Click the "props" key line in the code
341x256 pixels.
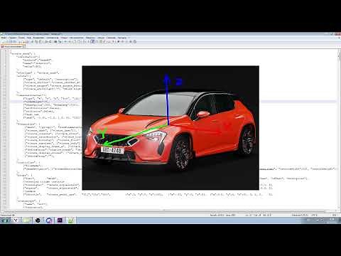coord(24,175)
